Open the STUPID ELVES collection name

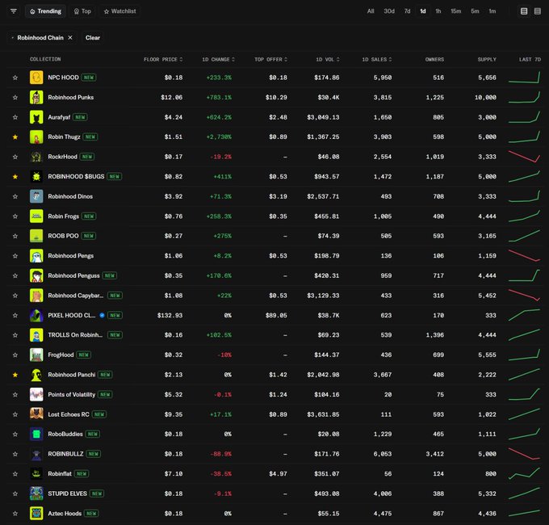(x=67, y=493)
